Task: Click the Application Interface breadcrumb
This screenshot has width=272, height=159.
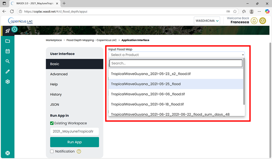Action: click(x=135, y=40)
